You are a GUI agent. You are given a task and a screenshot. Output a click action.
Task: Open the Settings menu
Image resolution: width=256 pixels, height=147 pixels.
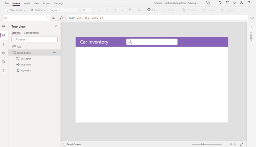tap(58, 3)
